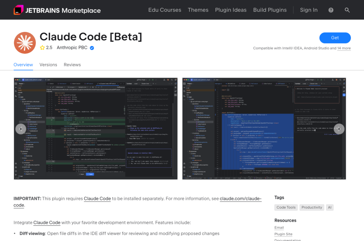Click the Tags heading
Viewport: 364px width, 241px height.
click(279, 197)
